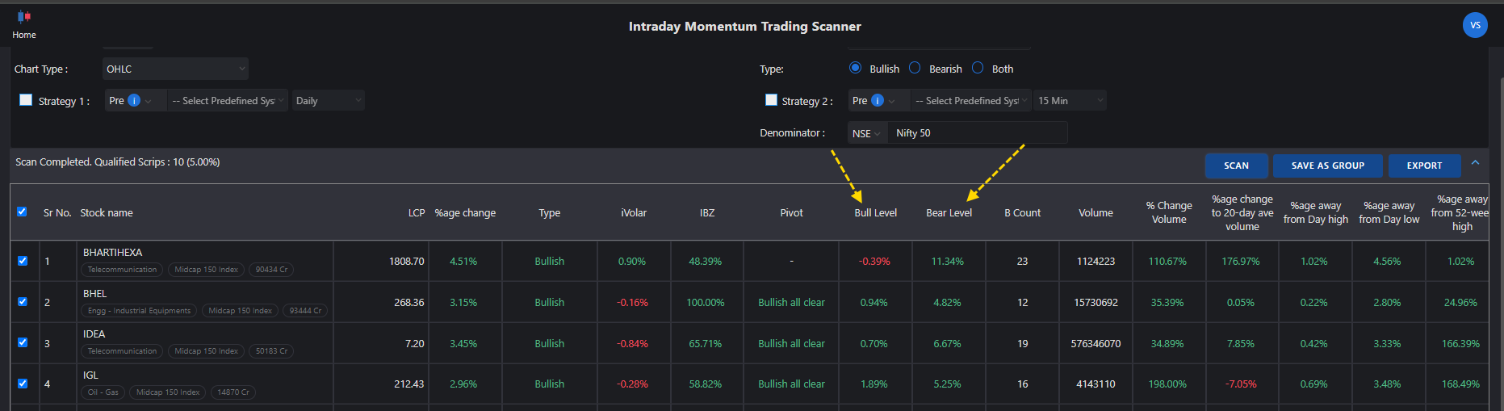Screen dimensions: 1504x411
Task: Click the EXPORT button
Action: [1424, 166]
